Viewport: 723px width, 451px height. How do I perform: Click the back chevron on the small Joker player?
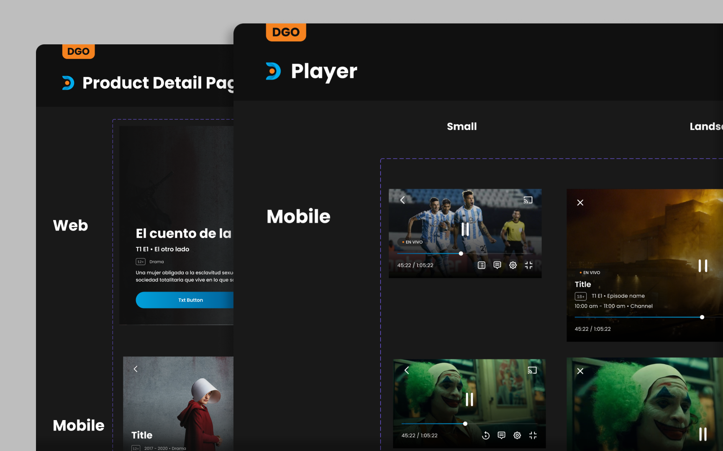point(407,370)
